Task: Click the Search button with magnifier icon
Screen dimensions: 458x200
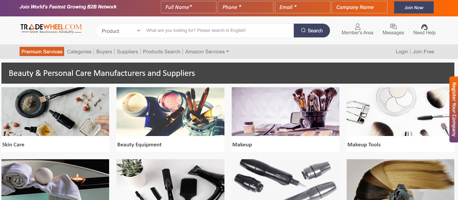Action: 312,31
